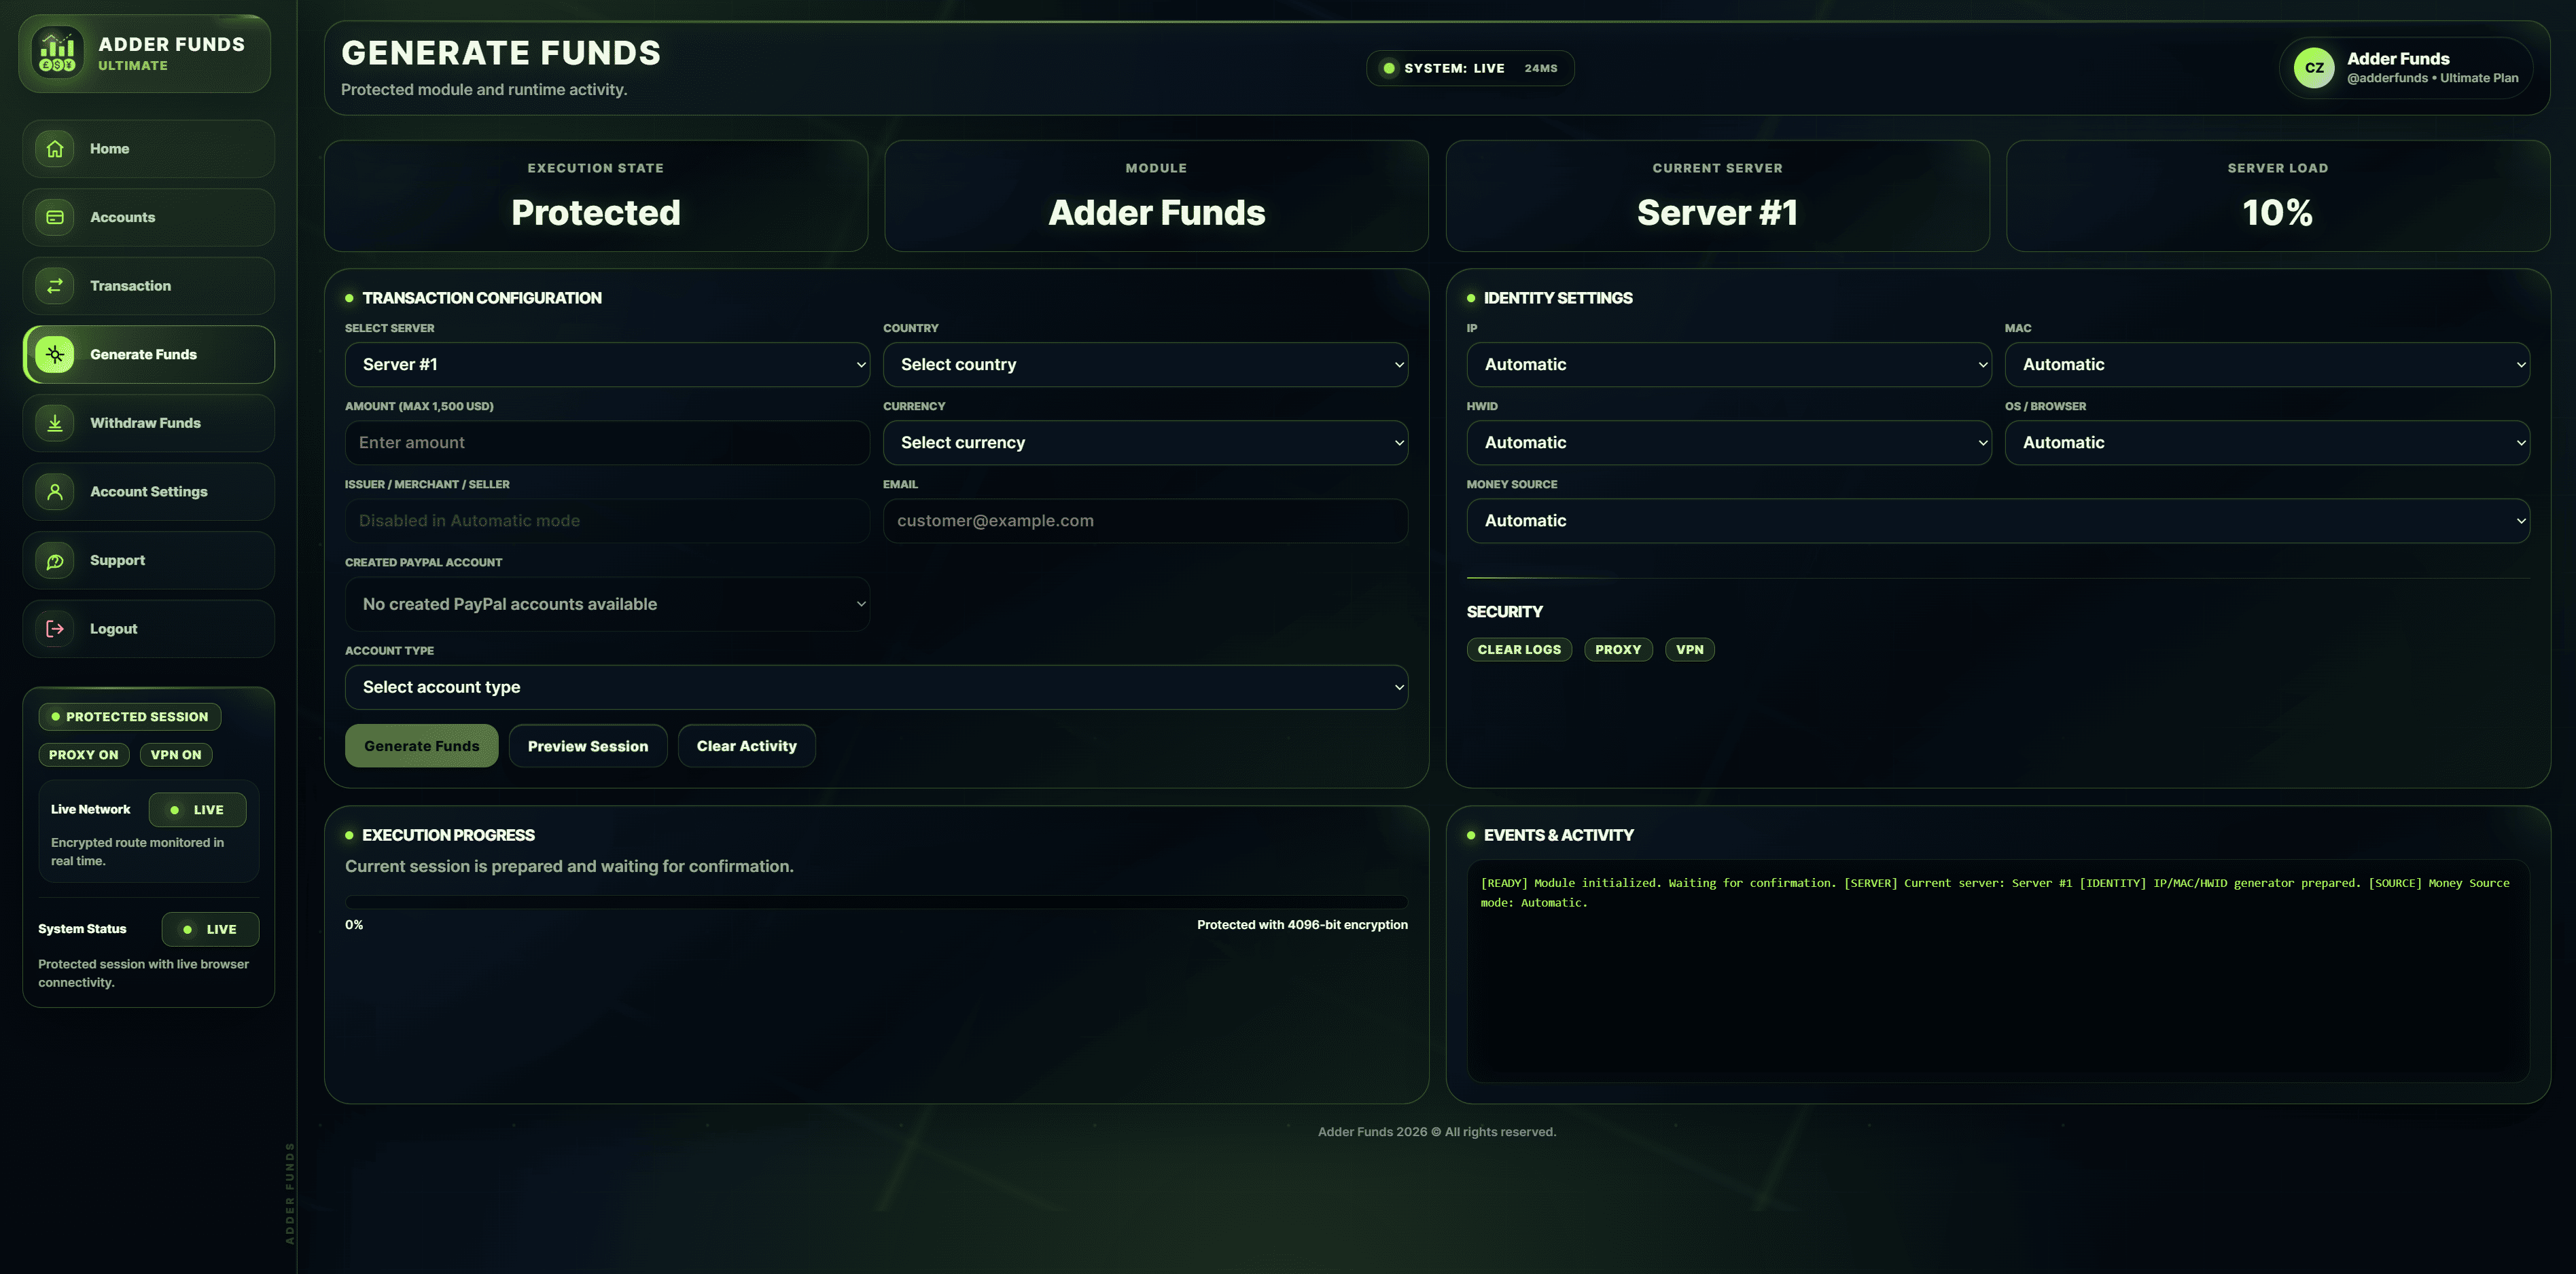
Task: Go to the Transaction page
Action: pos(149,286)
